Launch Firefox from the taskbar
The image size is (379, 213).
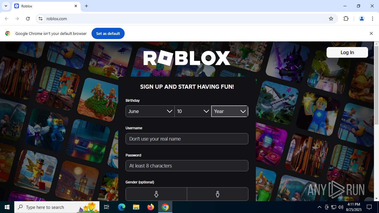click(x=151, y=207)
